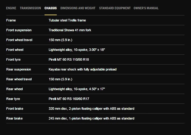Image resolution: width=191 pixels, height=135 pixels.
Task: Open the Transmission tab
Action: pyautogui.click(x=30, y=8)
